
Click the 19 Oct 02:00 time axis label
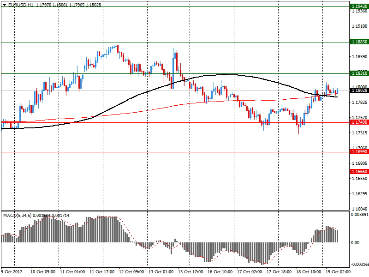[338, 272]
